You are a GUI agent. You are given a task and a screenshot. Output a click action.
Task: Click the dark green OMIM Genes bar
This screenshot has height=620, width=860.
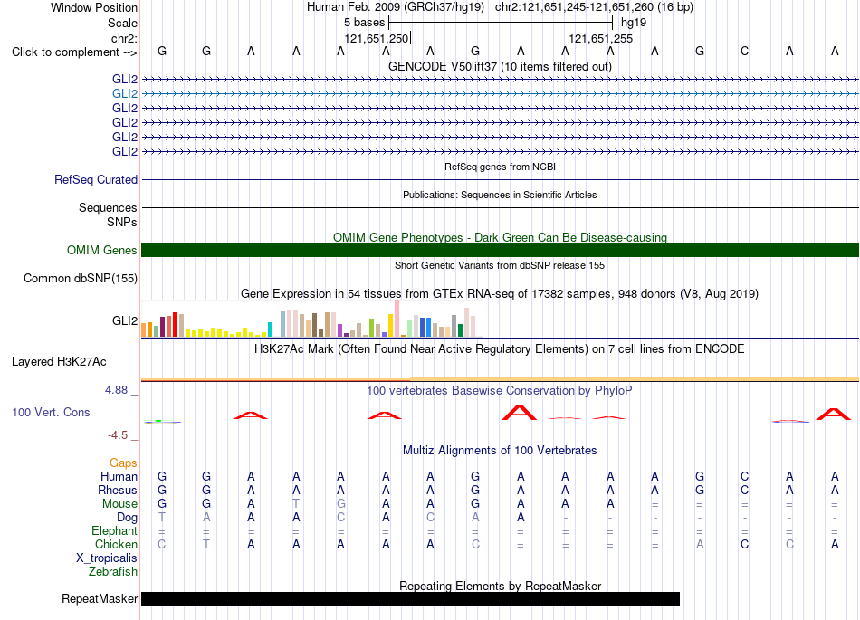click(x=500, y=251)
